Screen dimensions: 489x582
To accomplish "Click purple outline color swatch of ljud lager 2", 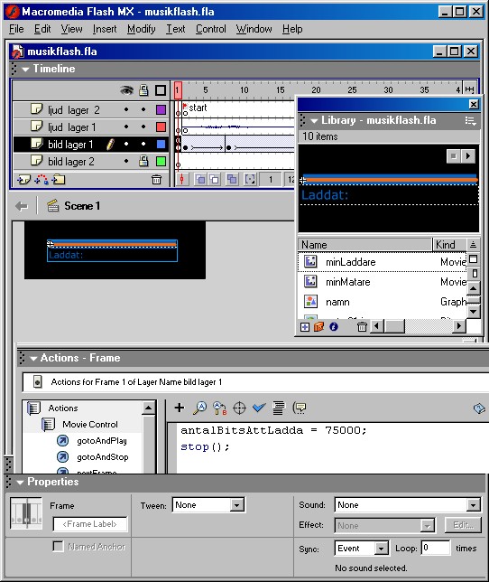I will point(161,110).
